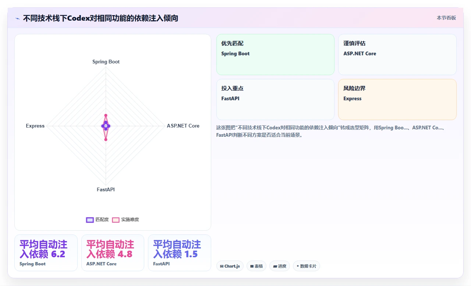Click the 表格 tag chip

(256, 266)
